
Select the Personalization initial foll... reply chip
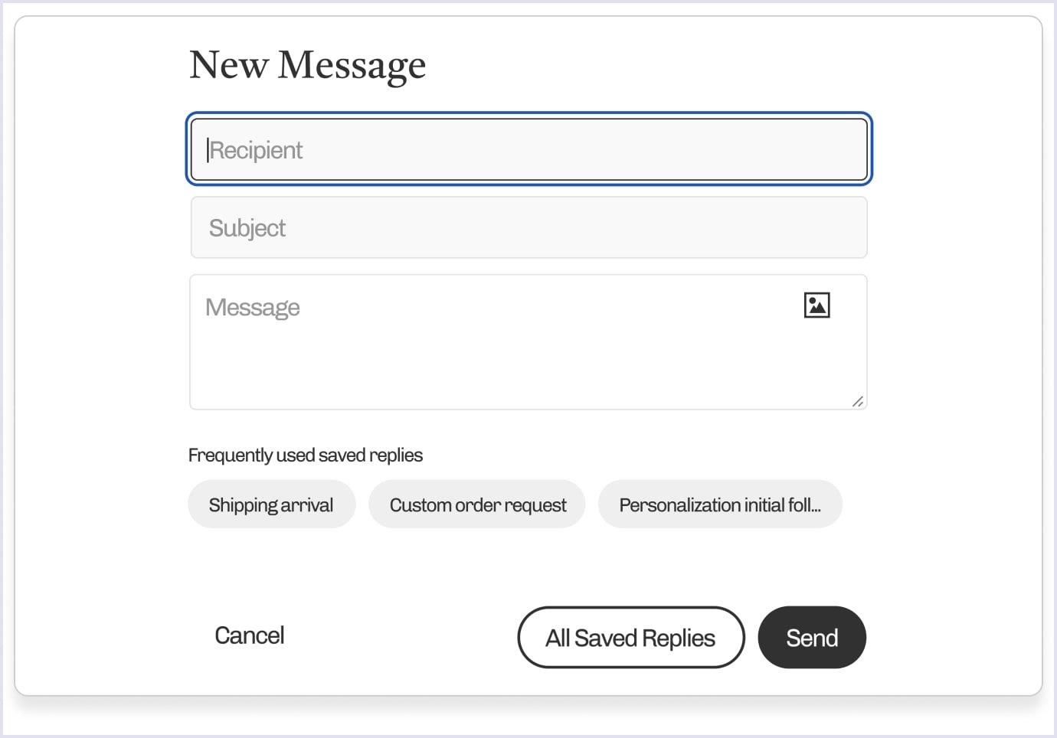[x=720, y=505]
